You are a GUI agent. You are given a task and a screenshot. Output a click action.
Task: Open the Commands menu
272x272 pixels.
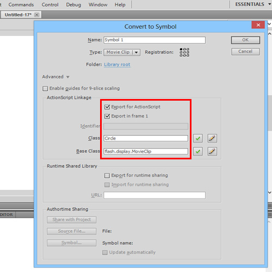pyautogui.click(x=21, y=5)
